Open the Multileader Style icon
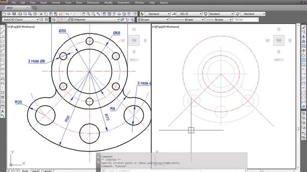Viewport: 307px width, 172px height. [237, 14]
